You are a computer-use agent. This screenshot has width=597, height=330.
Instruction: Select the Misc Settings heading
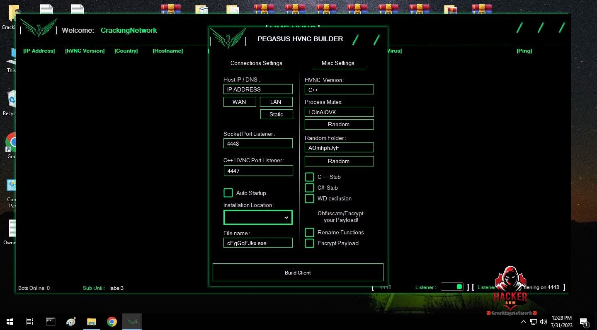point(338,63)
